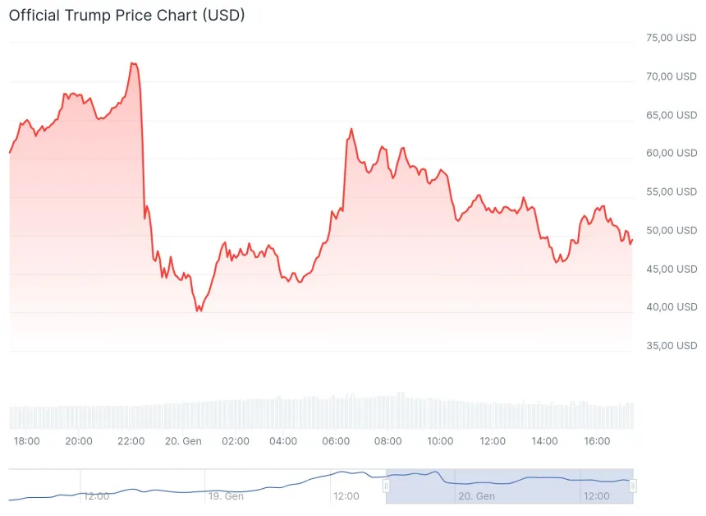Click the 20. Gen label in the navigator
Screen dimensions: 706x516
[476, 496]
